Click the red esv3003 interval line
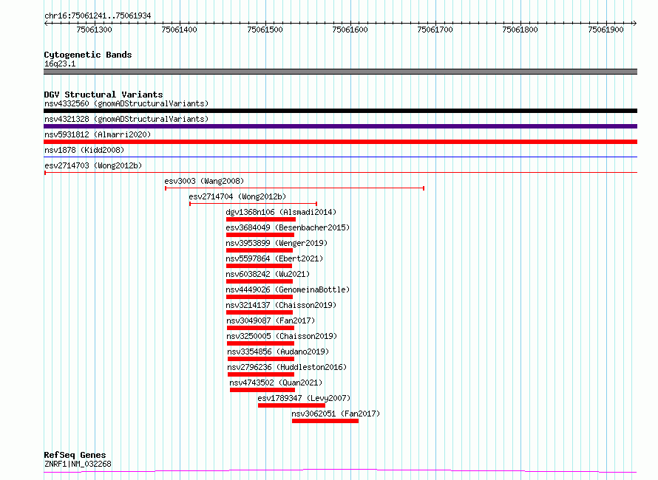The width and height of the screenshot is (658, 480). 294,188
